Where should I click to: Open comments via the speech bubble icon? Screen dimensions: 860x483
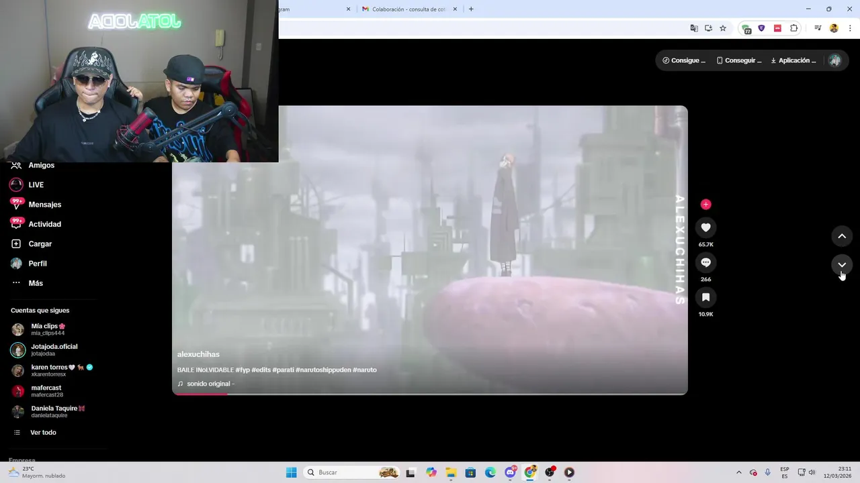(705, 262)
